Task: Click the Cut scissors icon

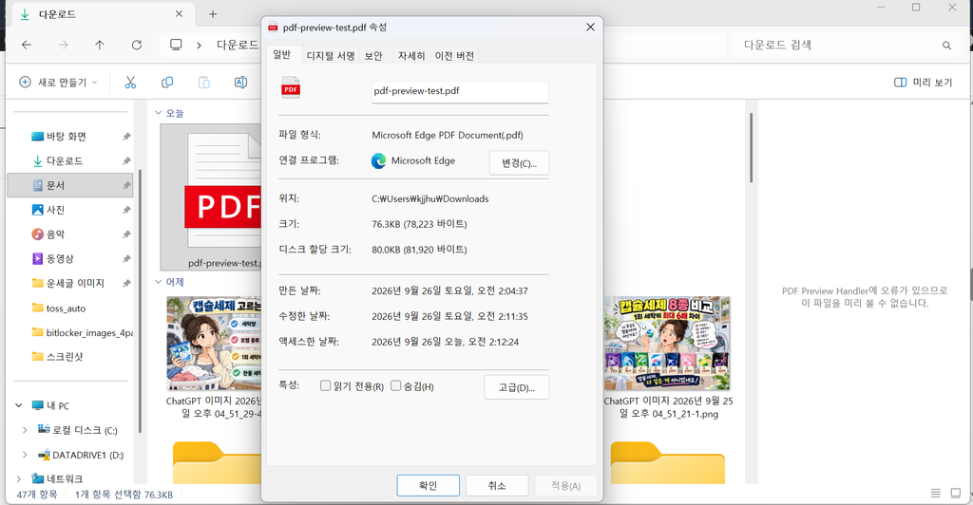Action: pyautogui.click(x=130, y=83)
